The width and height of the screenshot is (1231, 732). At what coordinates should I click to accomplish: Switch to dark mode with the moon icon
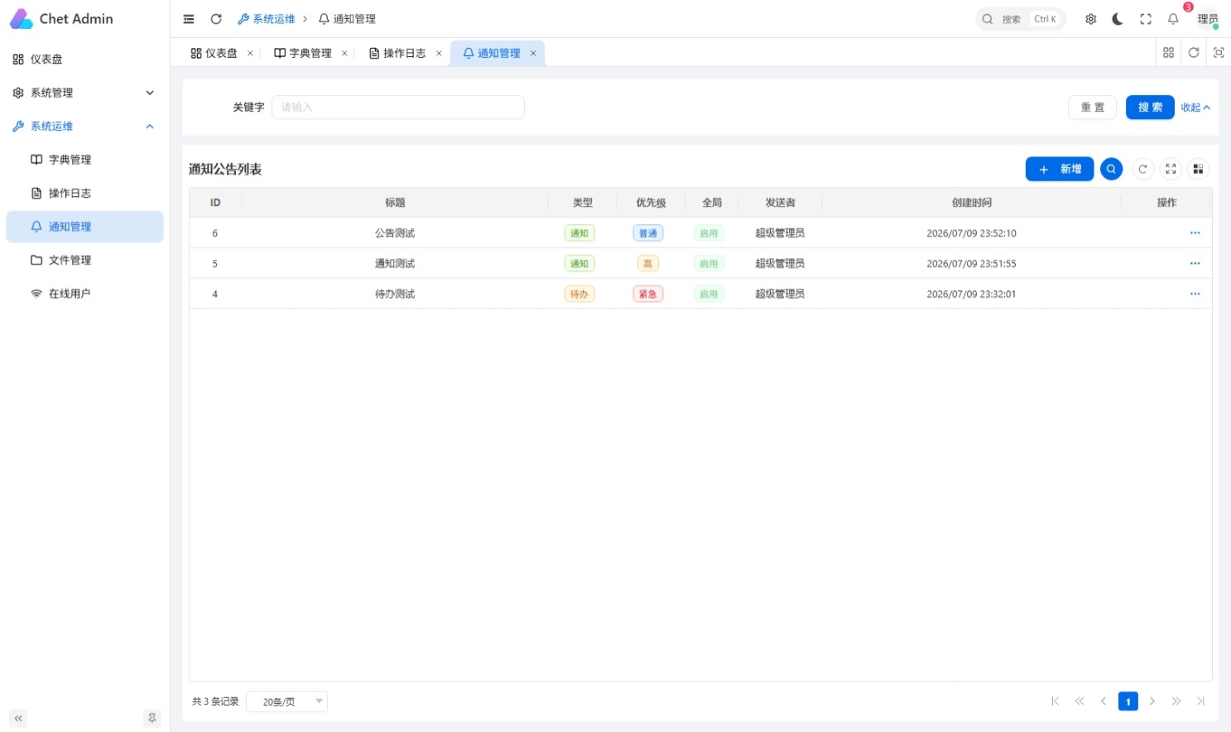(1118, 19)
